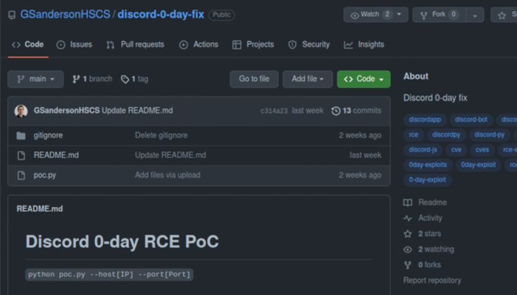The width and height of the screenshot is (517, 295).
Task: Click the Fork button
Action: 439,15
